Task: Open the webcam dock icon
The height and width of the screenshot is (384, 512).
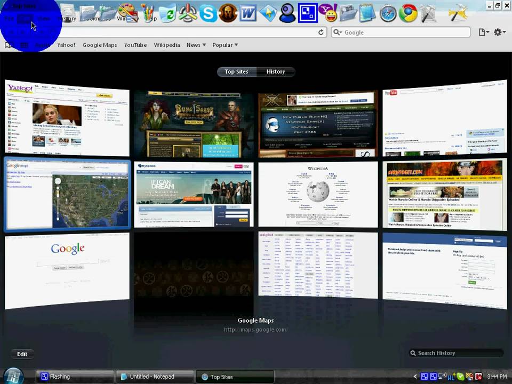Action: [287, 13]
